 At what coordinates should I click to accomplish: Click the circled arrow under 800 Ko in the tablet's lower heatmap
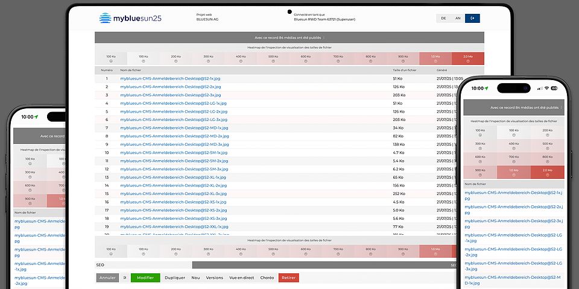pos(371,253)
